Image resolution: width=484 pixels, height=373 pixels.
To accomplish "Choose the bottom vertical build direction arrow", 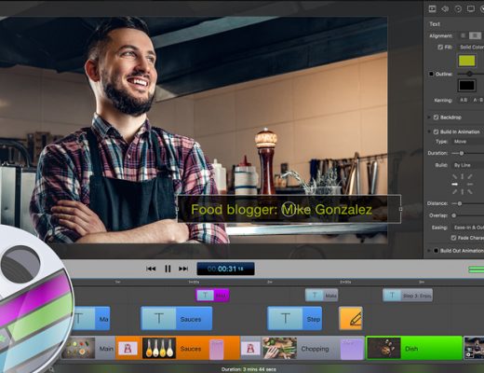I will pos(463,192).
